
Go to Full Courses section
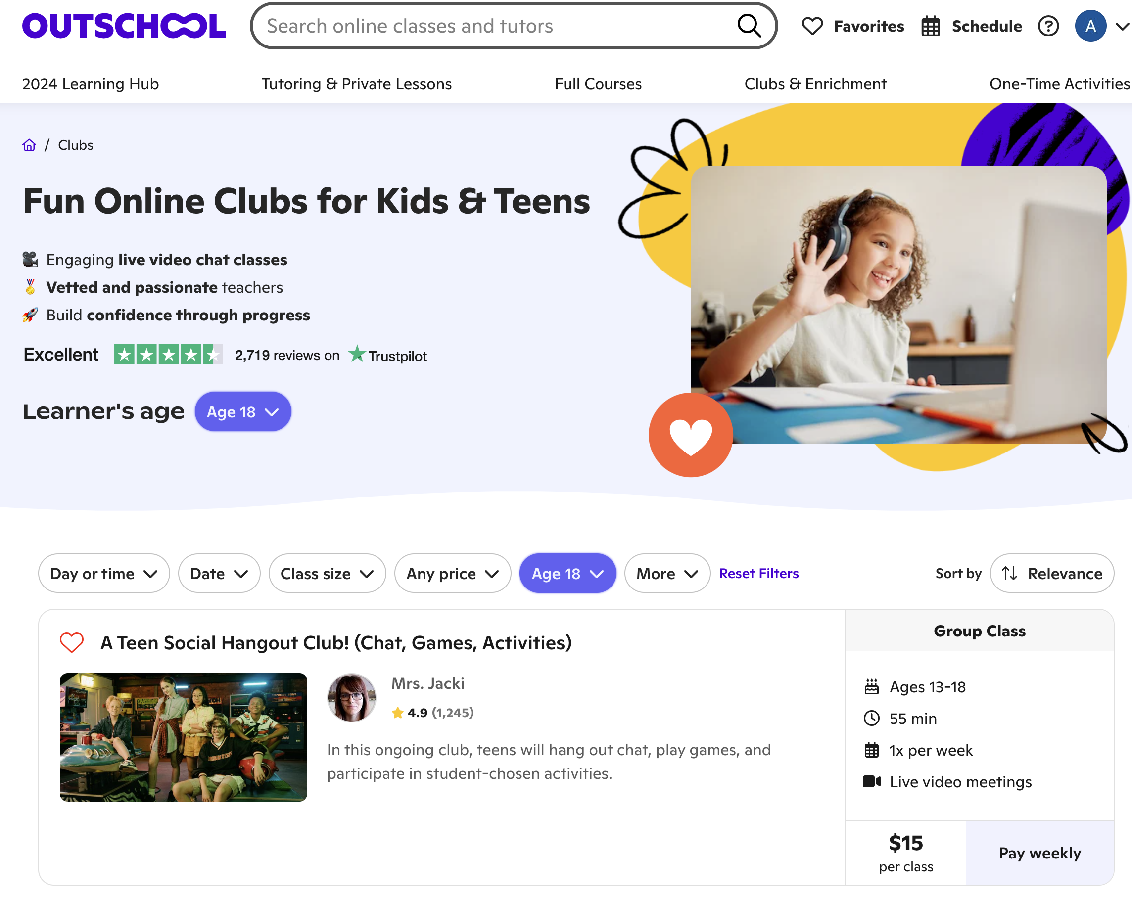click(x=598, y=84)
